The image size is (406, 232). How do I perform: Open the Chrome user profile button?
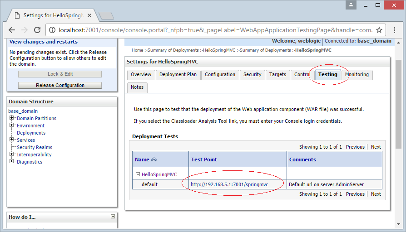click(351, 5)
